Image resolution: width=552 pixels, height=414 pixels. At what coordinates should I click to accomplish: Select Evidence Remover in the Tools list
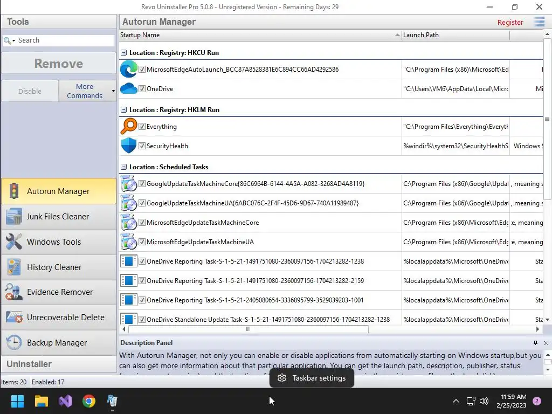[58, 292]
